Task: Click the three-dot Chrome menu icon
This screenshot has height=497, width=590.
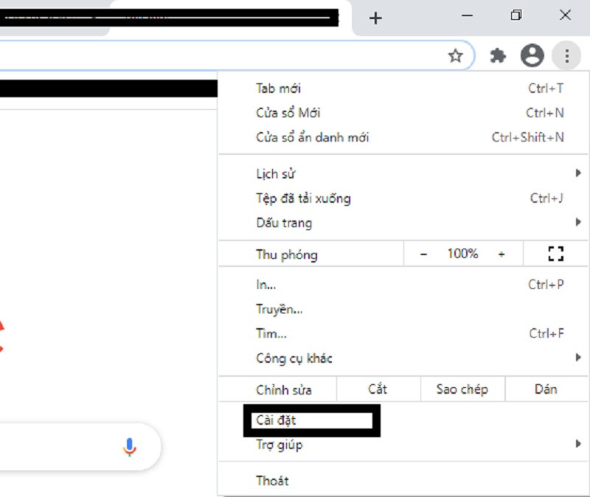Action: click(x=566, y=56)
